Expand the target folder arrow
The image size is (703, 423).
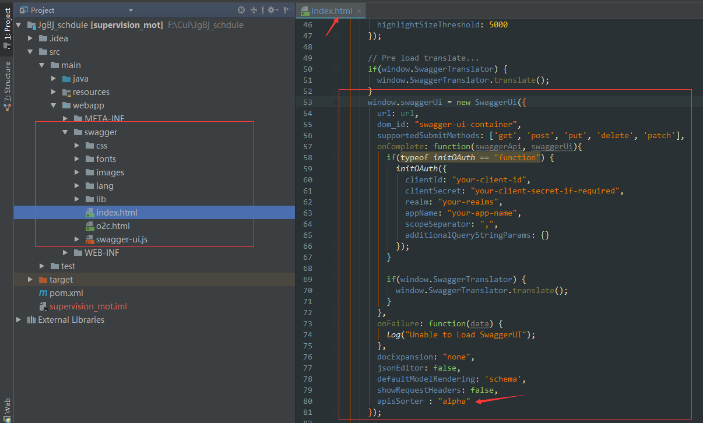[x=31, y=280]
